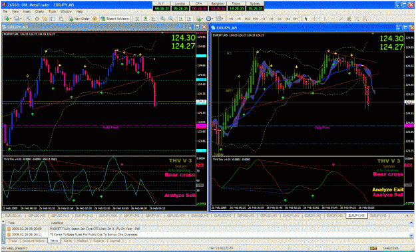Select the Equidistant Channel tool
The image size is (416, 252).
[x=349, y=19]
